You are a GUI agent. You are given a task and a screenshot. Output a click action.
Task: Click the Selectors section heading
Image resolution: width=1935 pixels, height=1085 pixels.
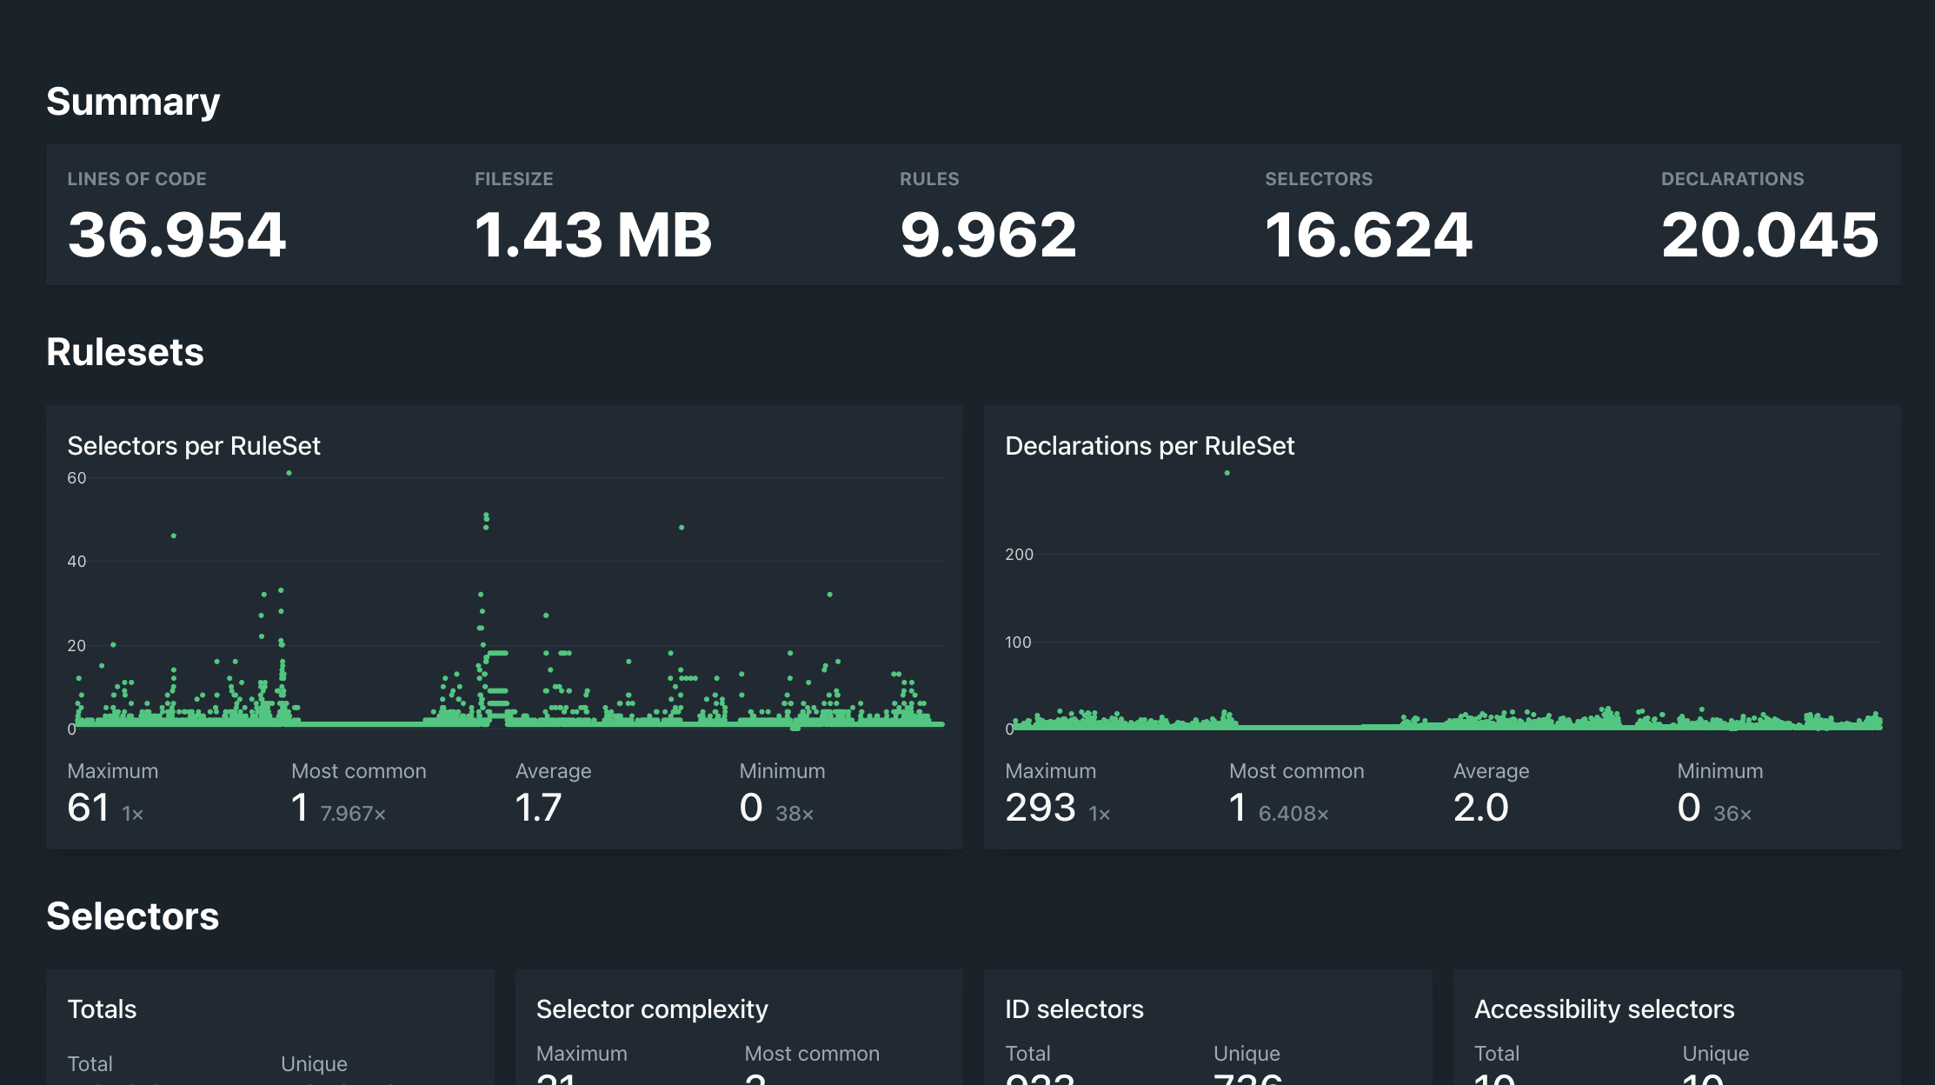pos(133,917)
